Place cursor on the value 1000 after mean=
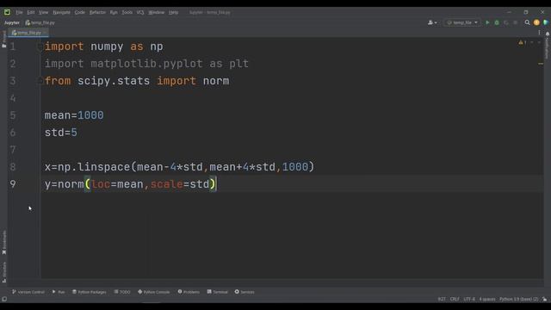 click(90, 115)
